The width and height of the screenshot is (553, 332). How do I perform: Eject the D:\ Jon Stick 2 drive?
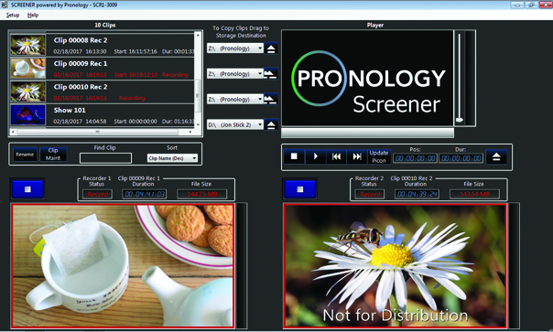[271, 124]
